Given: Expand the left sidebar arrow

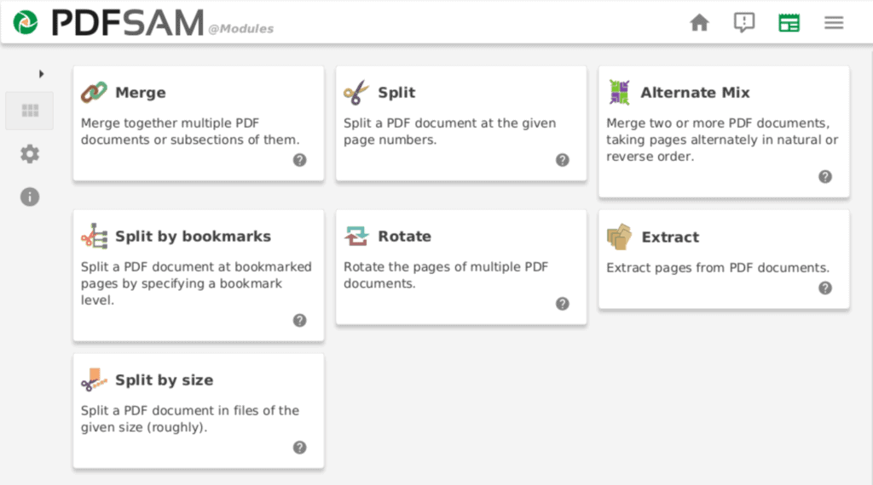Looking at the screenshot, I should pyautogui.click(x=41, y=74).
